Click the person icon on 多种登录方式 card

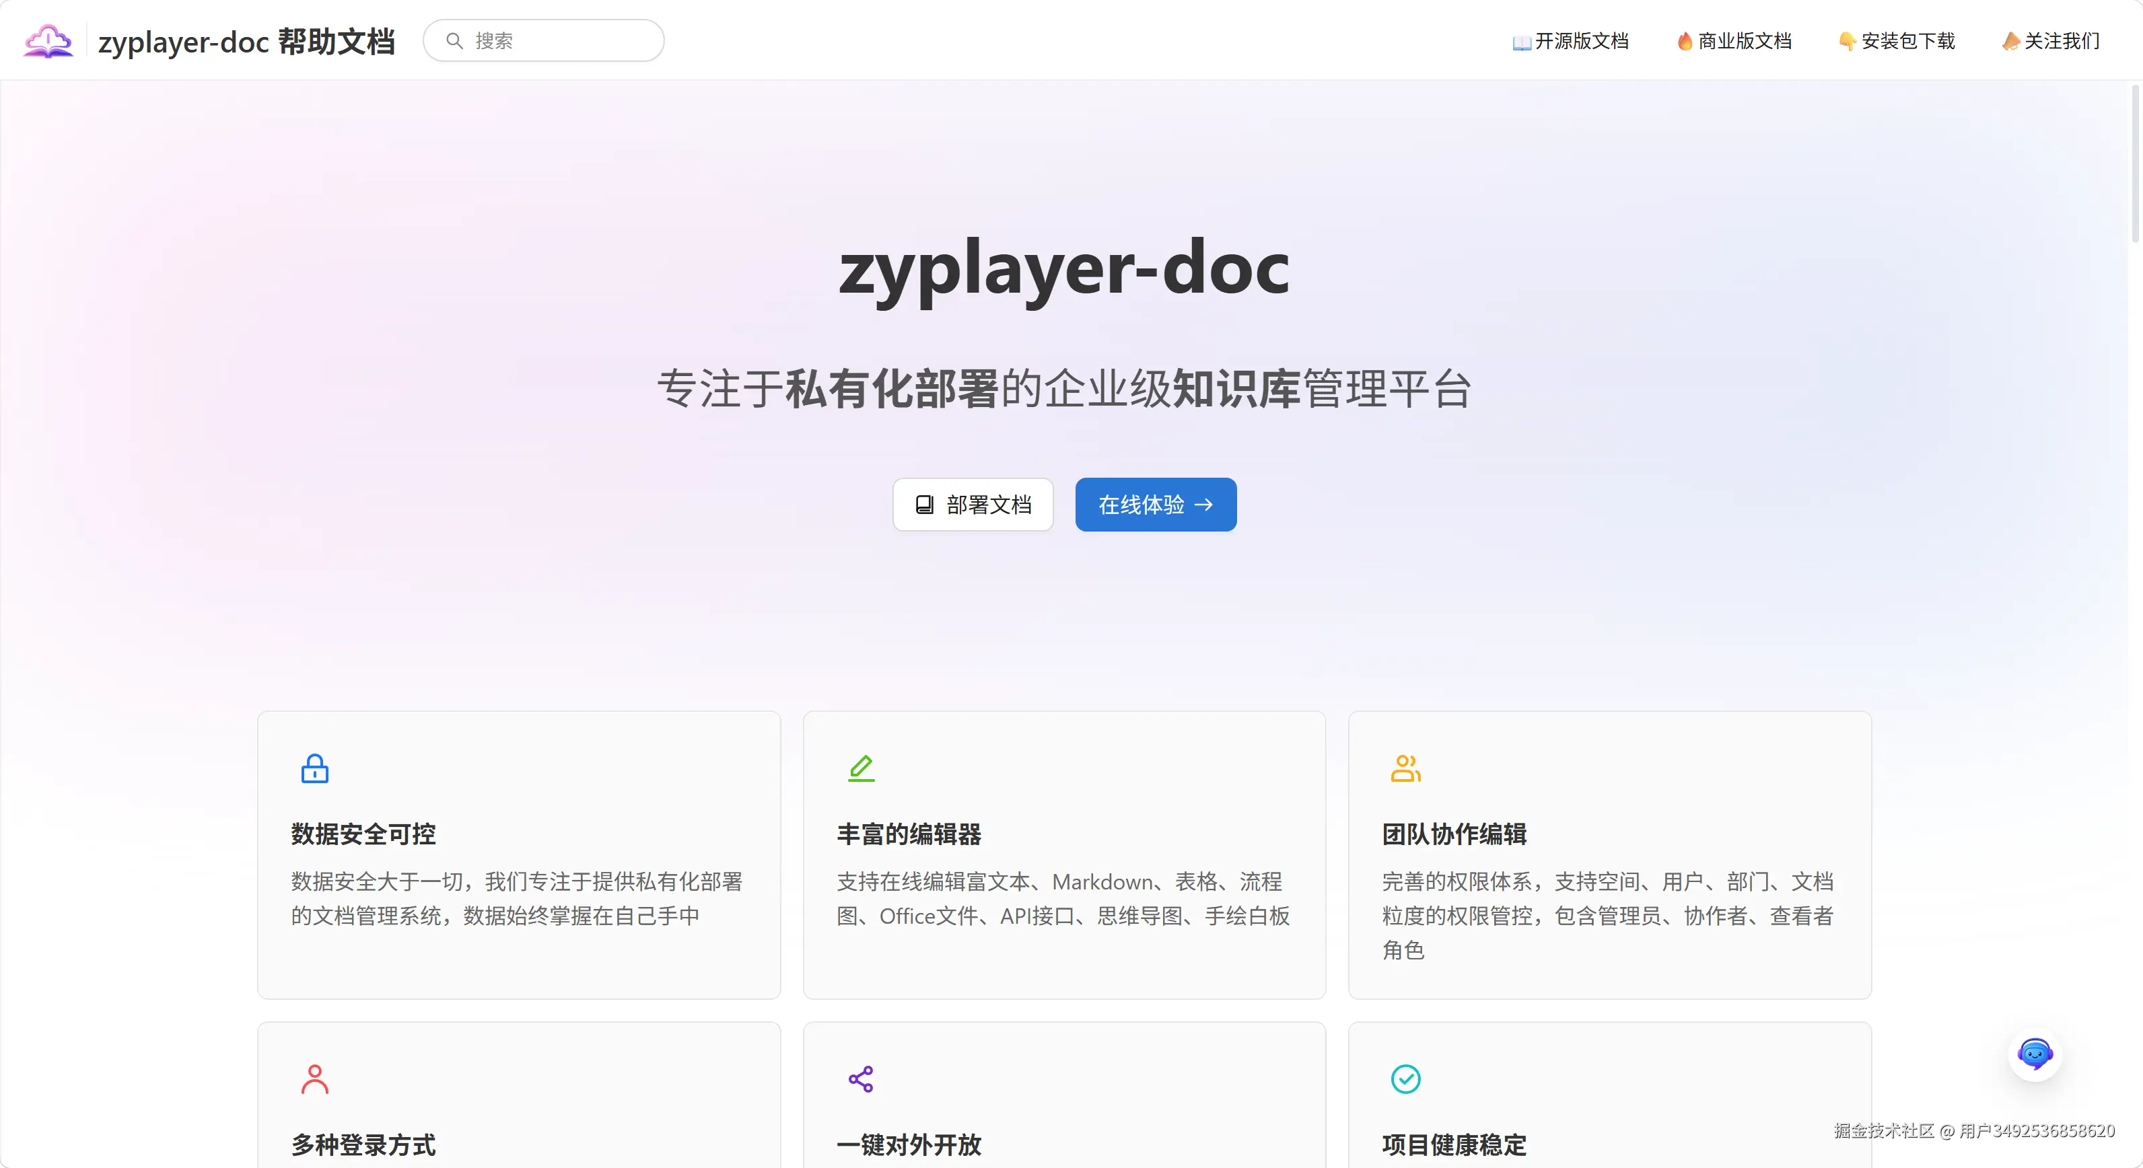pyautogui.click(x=314, y=1079)
